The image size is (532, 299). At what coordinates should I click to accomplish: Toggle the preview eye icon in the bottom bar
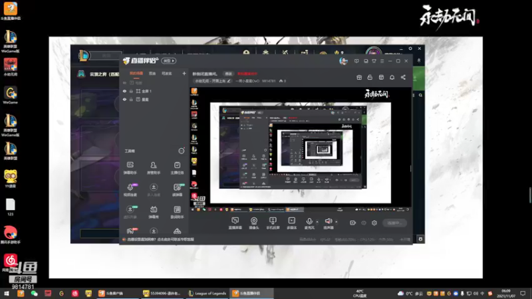(x=364, y=223)
